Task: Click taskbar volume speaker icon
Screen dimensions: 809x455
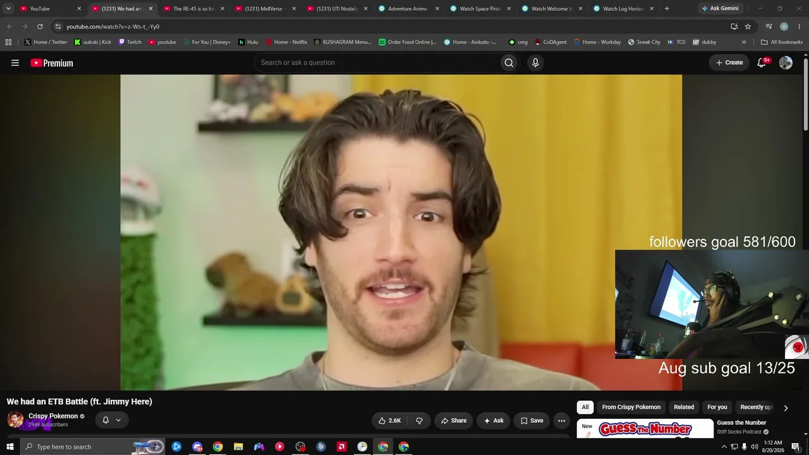Action: (754, 447)
